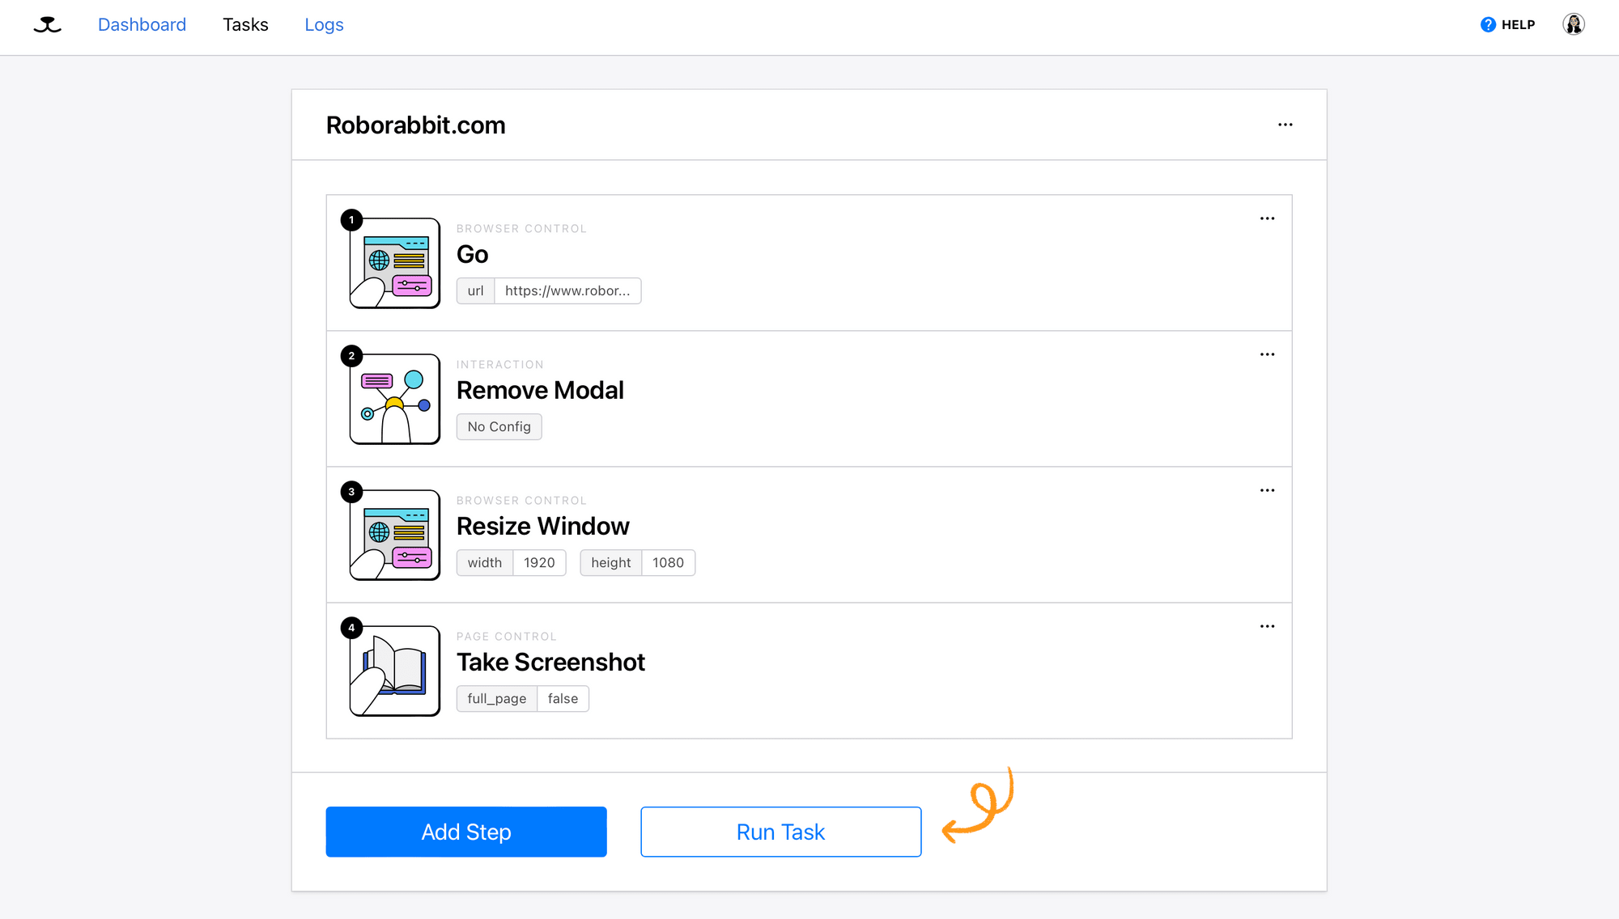The height and width of the screenshot is (919, 1619).
Task: Click the Add Step button
Action: click(465, 832)
